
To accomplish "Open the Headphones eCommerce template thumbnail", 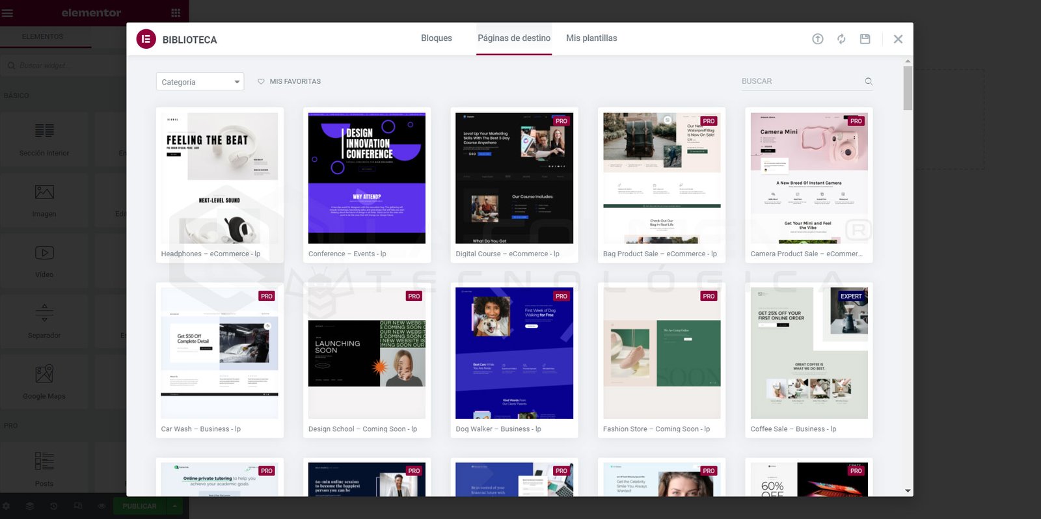I will 219,178.
